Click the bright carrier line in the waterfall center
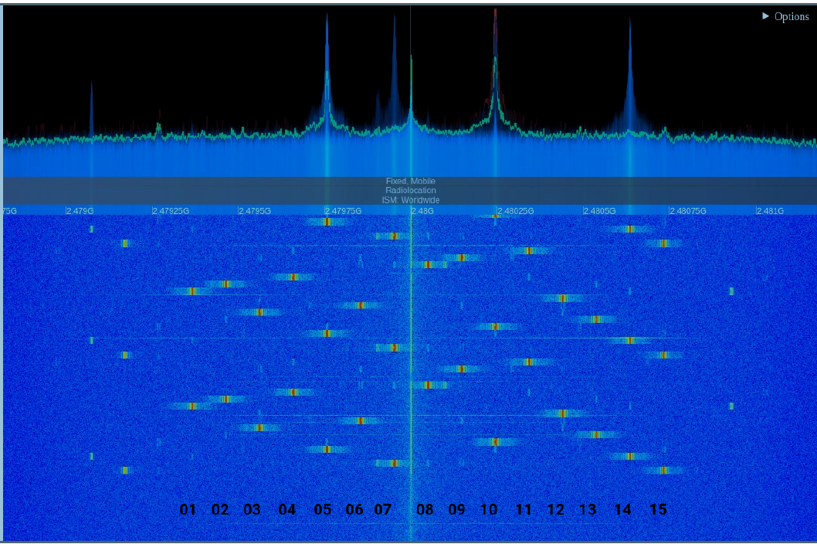This screenshot has height=544, width=817. [x=412, y=348]
